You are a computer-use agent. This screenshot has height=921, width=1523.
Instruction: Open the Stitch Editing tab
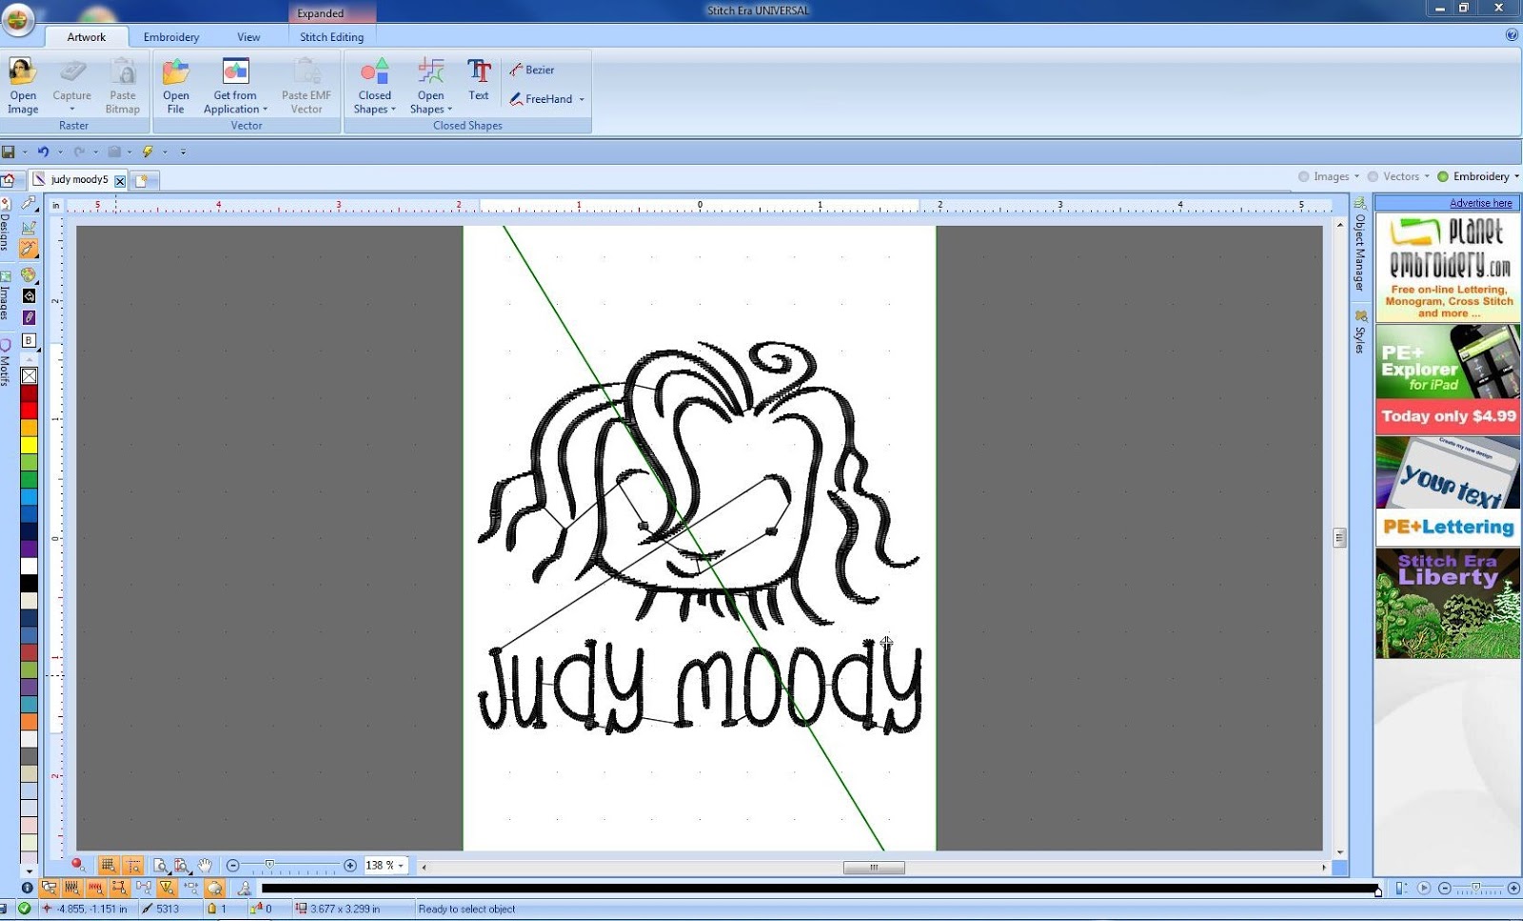(x=331, y=37)
